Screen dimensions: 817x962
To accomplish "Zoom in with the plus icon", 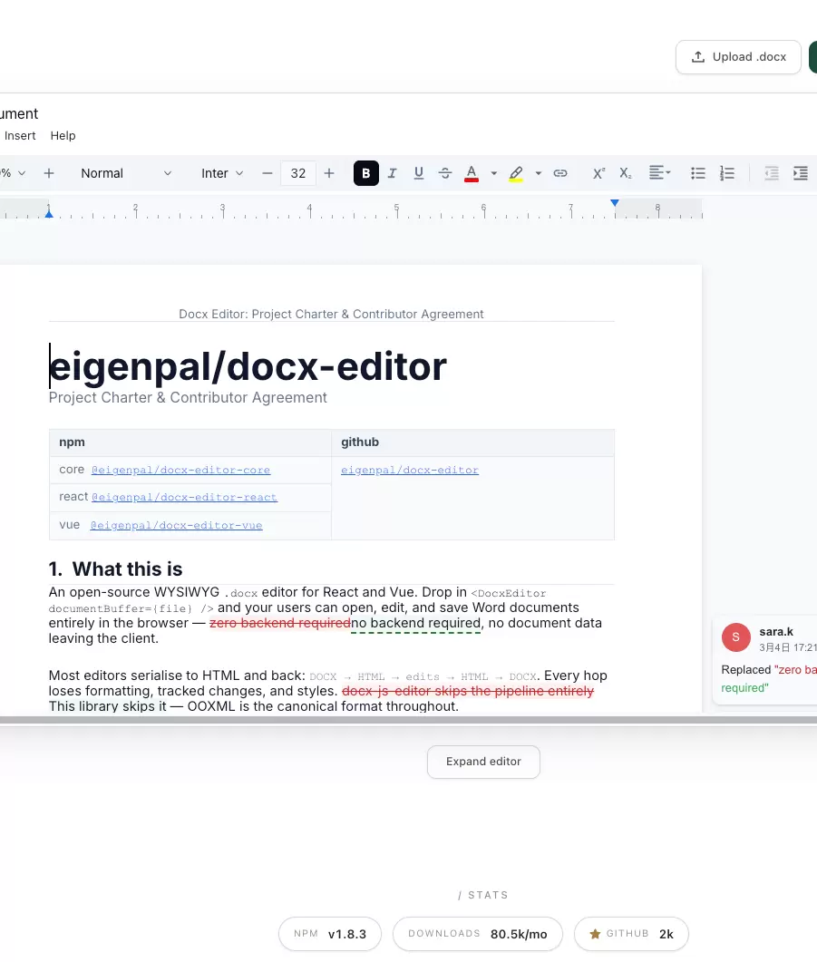I will tap(48, 173).
